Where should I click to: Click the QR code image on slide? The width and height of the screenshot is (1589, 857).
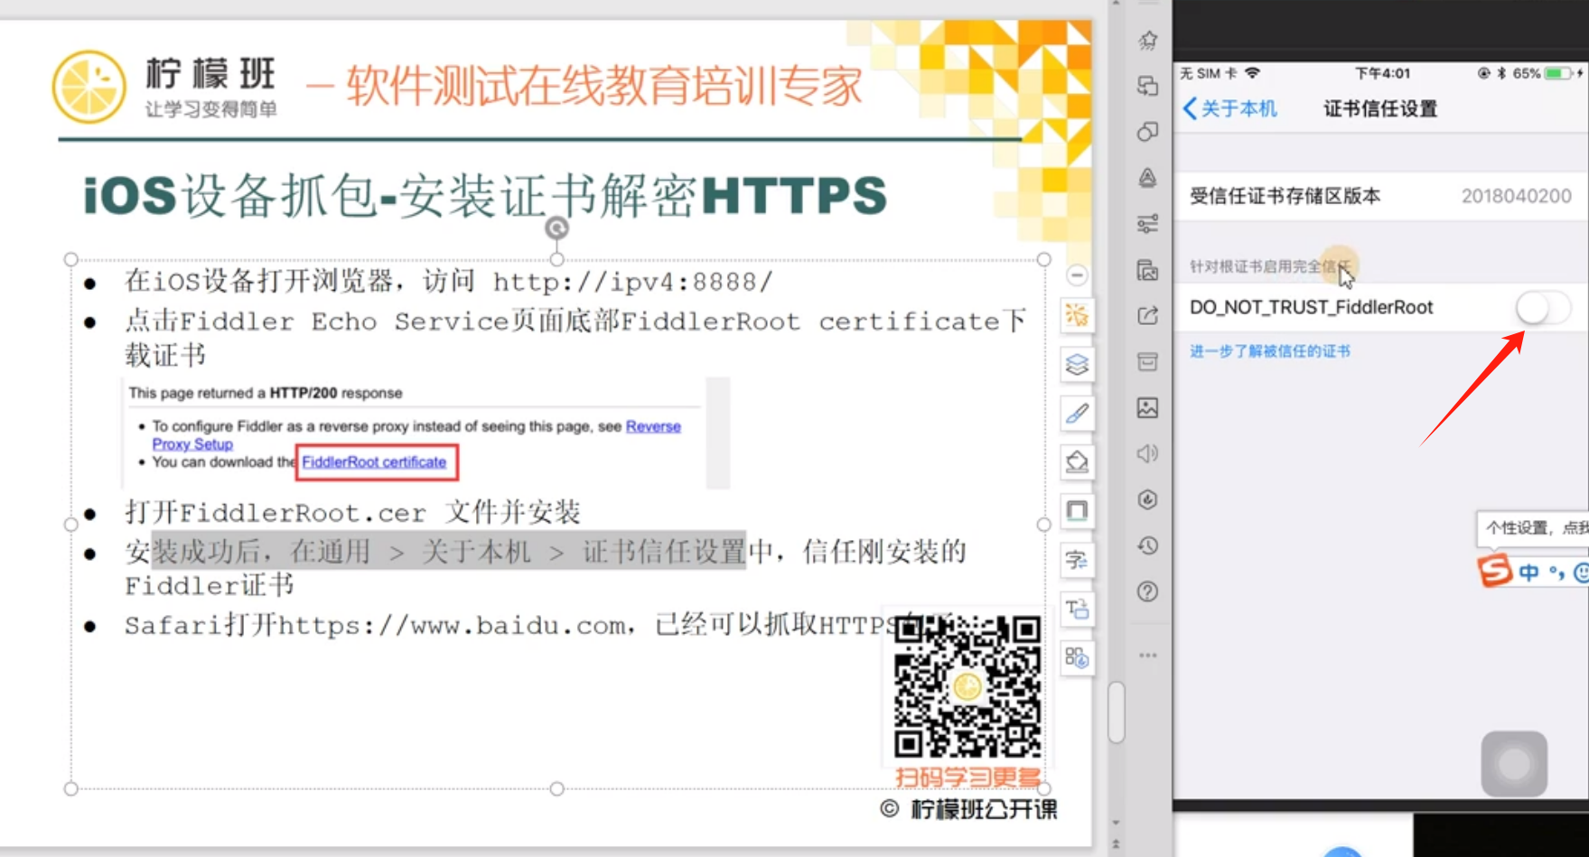[x=967, y=686]
